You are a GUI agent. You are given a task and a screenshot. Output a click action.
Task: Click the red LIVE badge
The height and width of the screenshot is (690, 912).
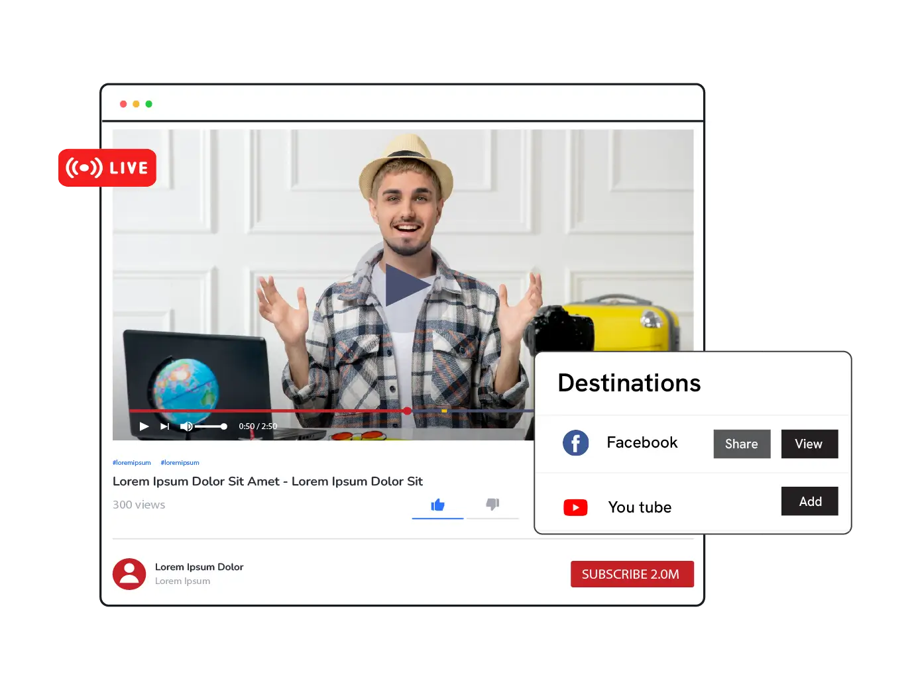coord(107,168)
